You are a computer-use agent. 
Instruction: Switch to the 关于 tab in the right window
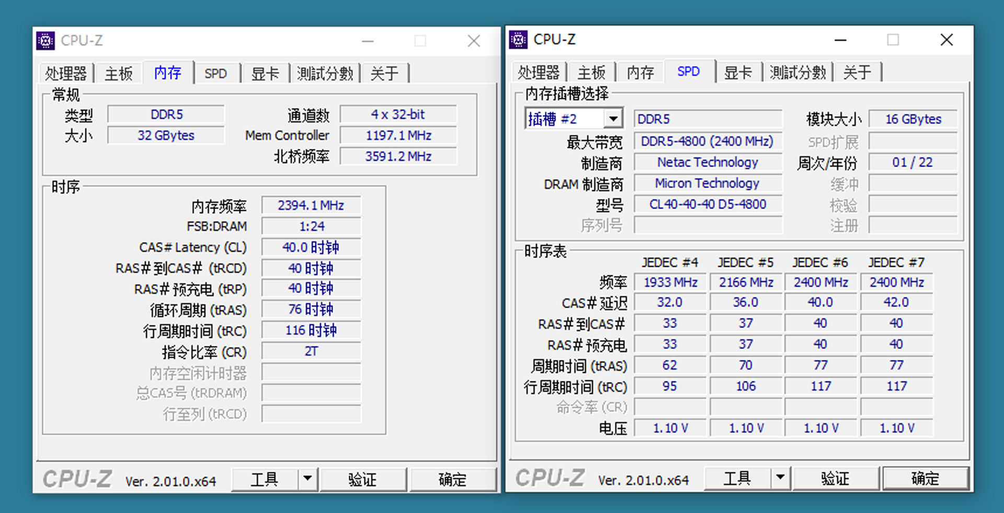point(858,72)
